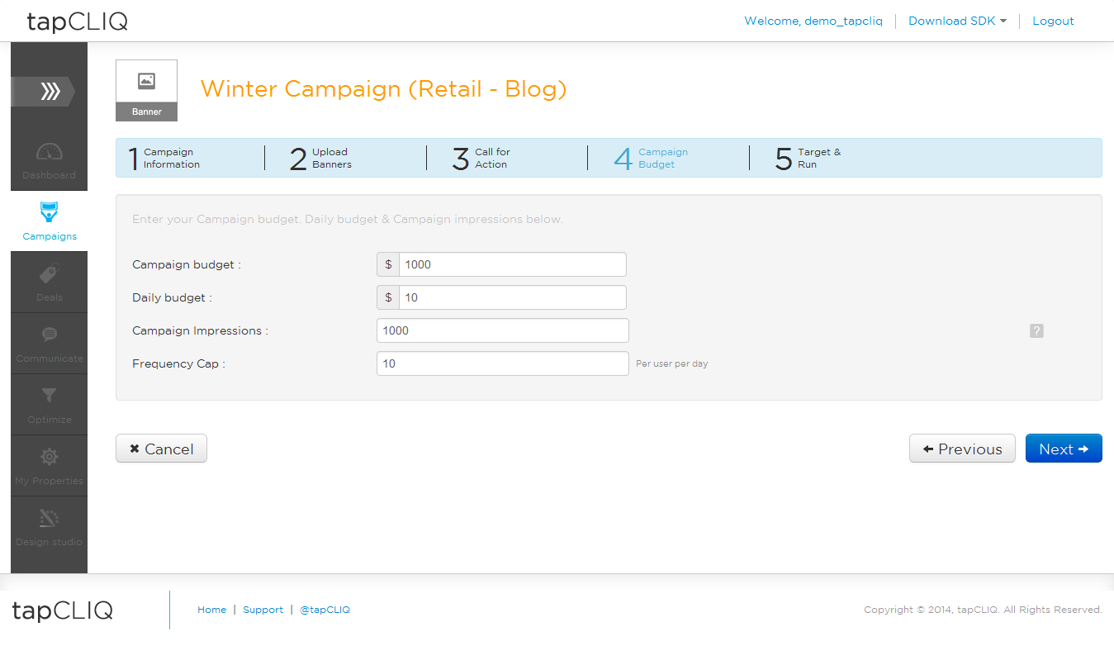Image resolution: width=1114 pixels, height=646 pixels.
Task: Expand the sidebar with the chevron arrows icon
Action: (43, 91)
